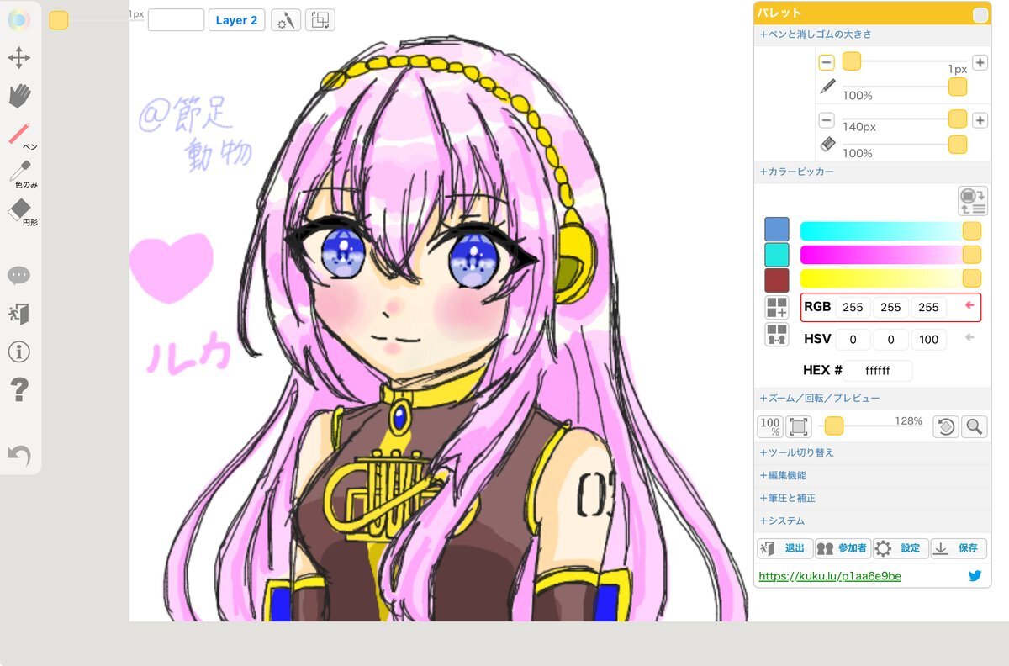Switch the color sliders to RGB mode
The image size is (1009, 666).
click(x=817, y=307)
